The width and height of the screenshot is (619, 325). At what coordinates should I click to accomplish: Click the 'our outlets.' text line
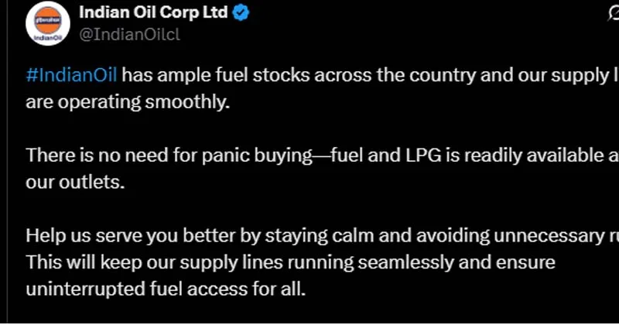point(75,183)
